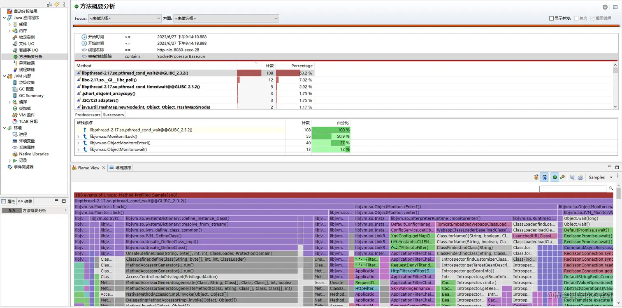622x308 pixels.
Task: Switch to the Predecessors tab
Action: [88, 115]
